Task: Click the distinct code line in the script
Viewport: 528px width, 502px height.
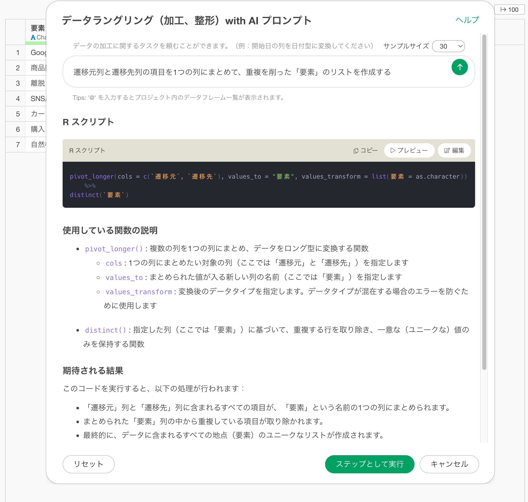Action: point(99,195)
